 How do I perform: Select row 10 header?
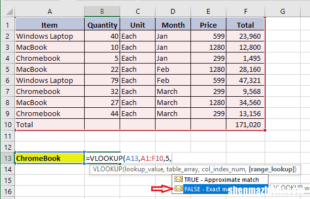click(8, 124)
